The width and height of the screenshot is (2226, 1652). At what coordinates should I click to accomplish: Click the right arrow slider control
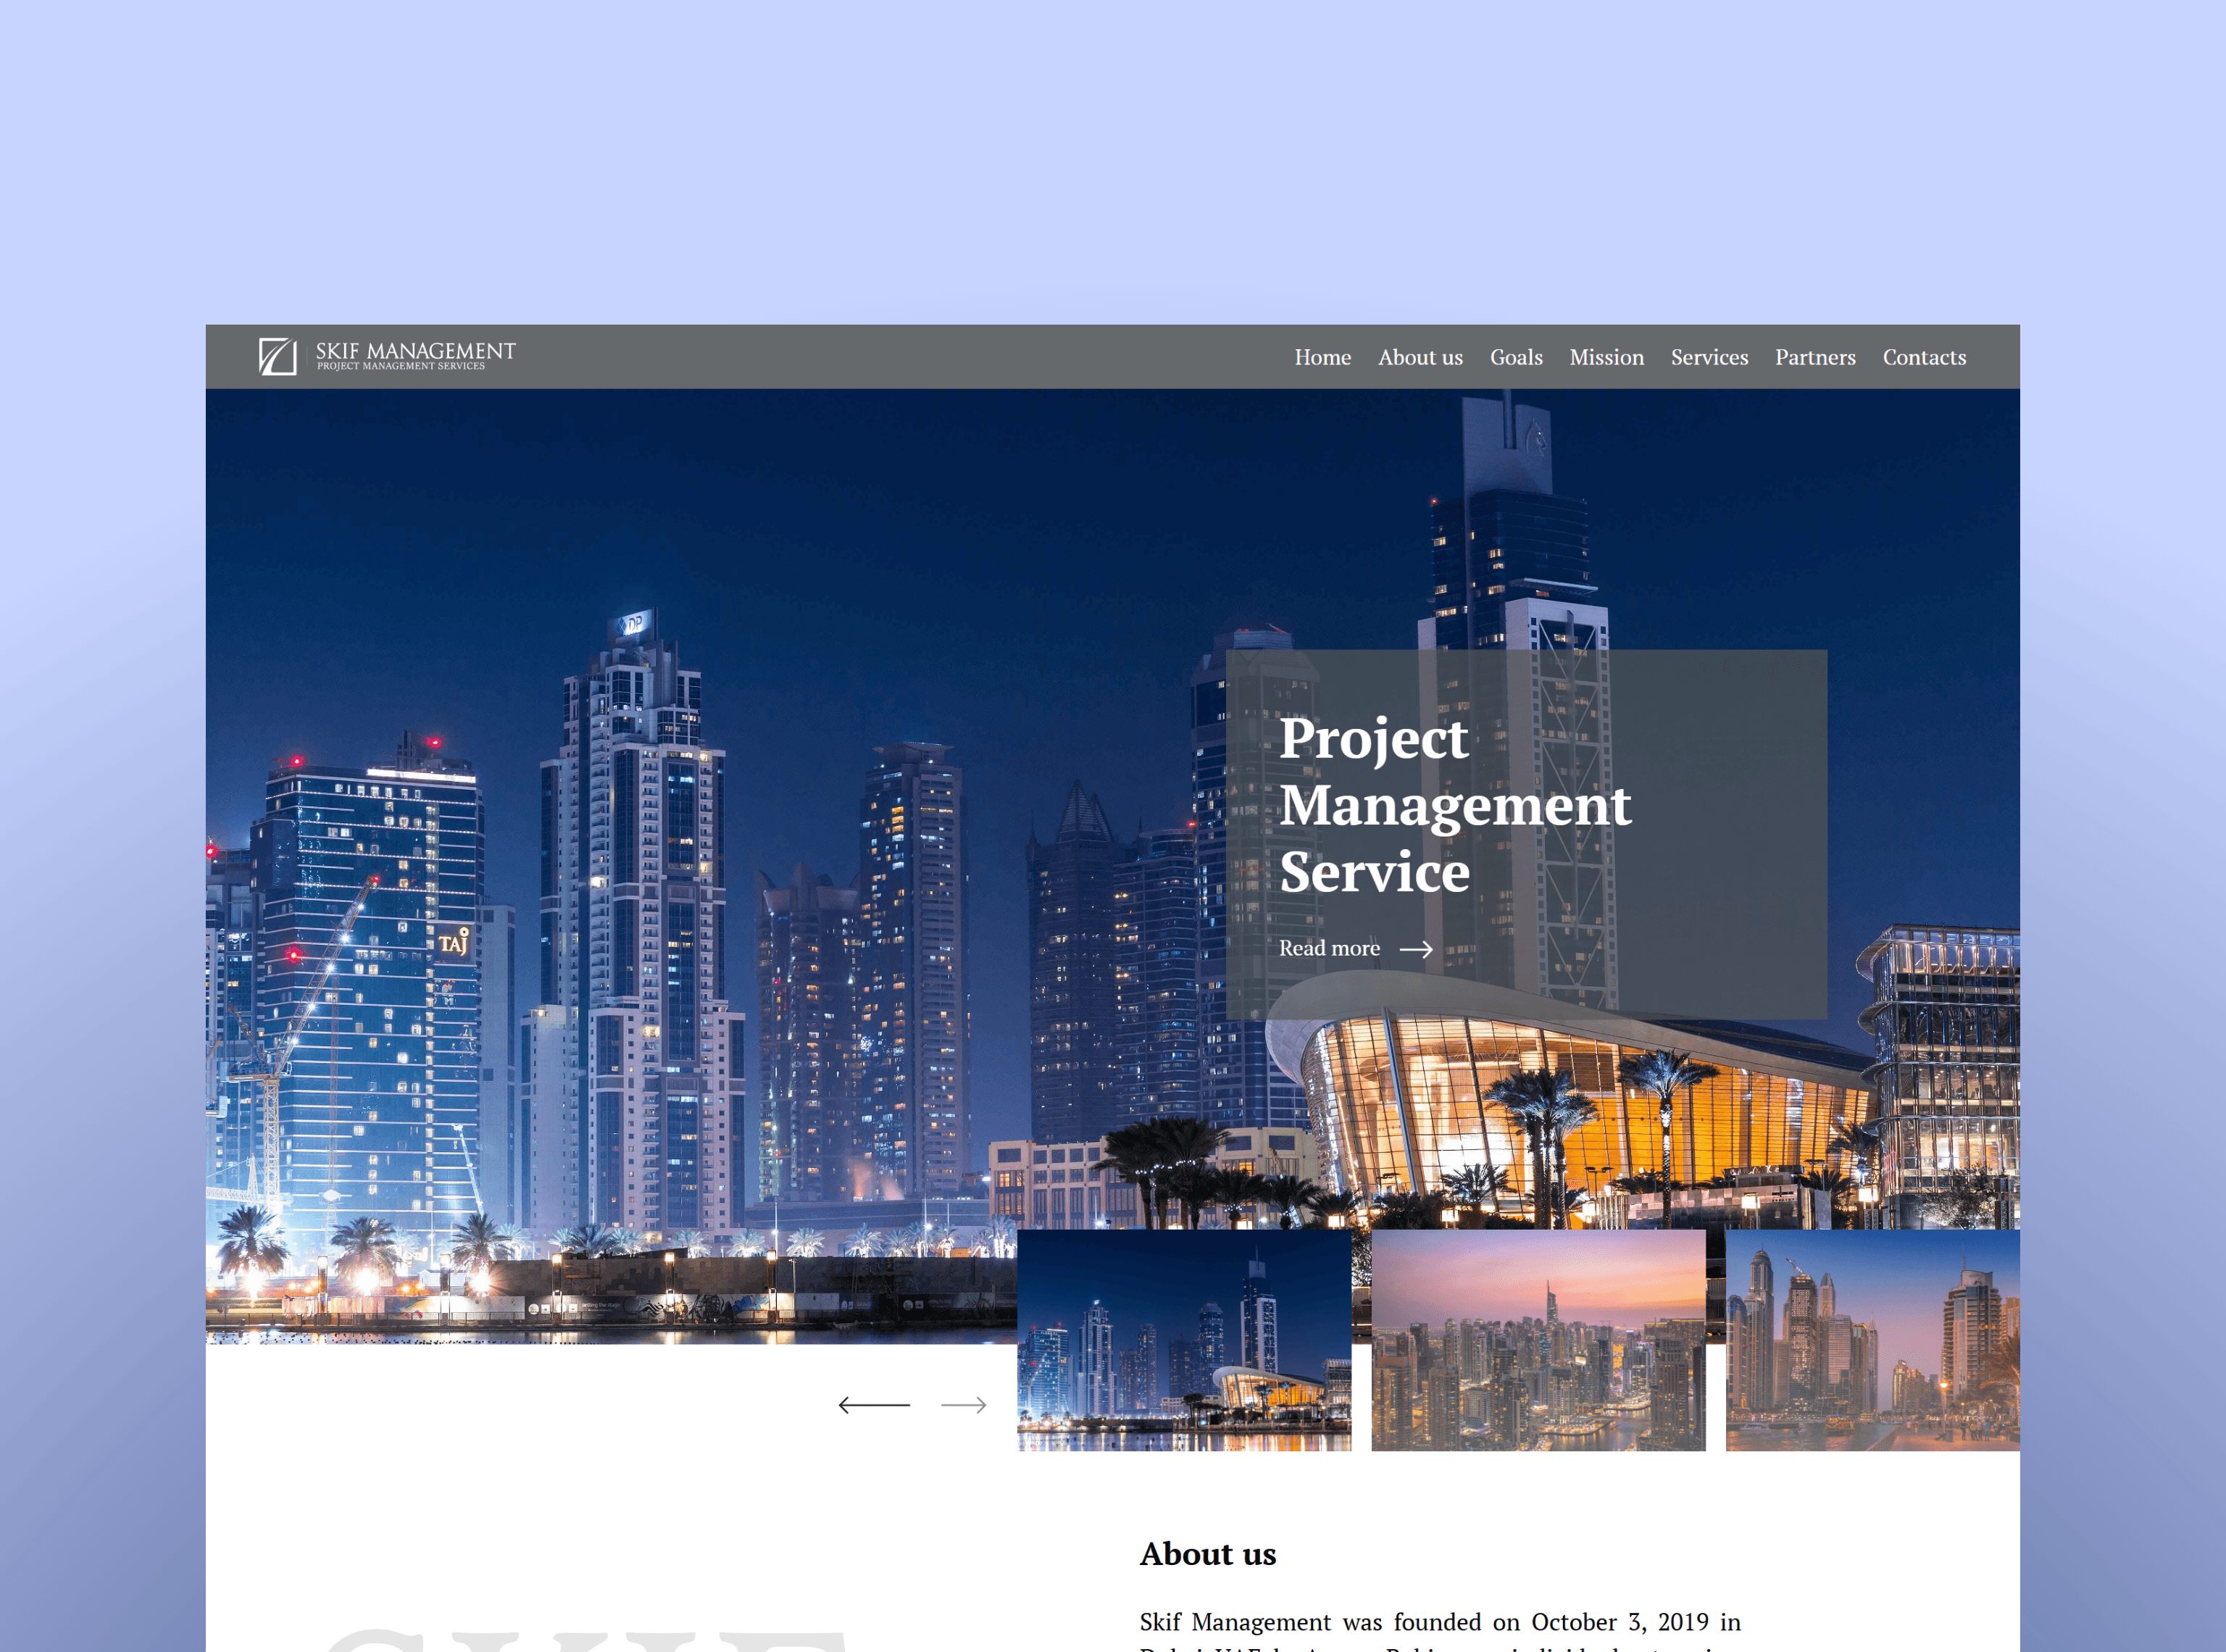(963, 1405)
